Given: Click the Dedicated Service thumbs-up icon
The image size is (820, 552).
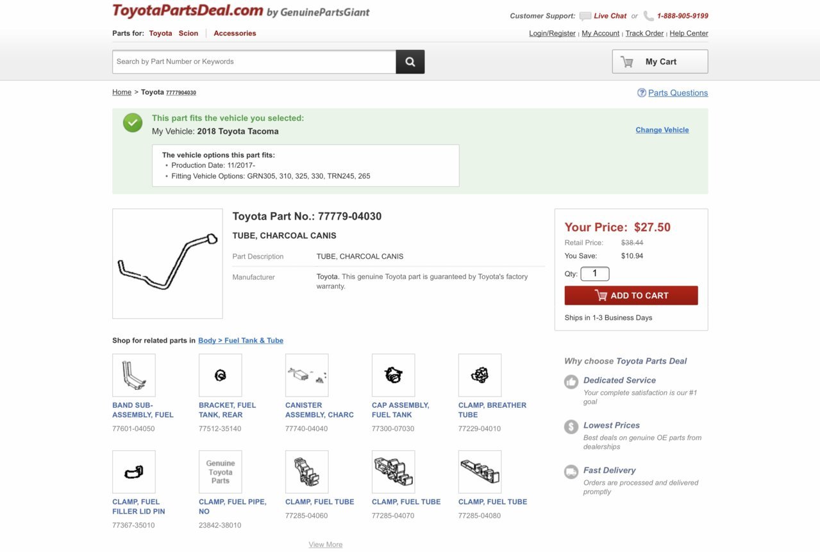Looking at the screenshot, I should tap(571, 382).
